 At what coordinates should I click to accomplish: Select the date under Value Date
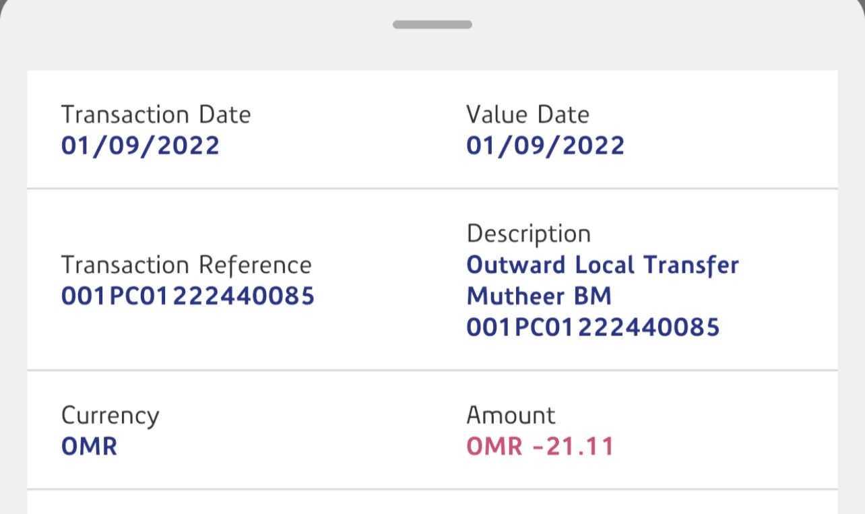pos(545,146)
